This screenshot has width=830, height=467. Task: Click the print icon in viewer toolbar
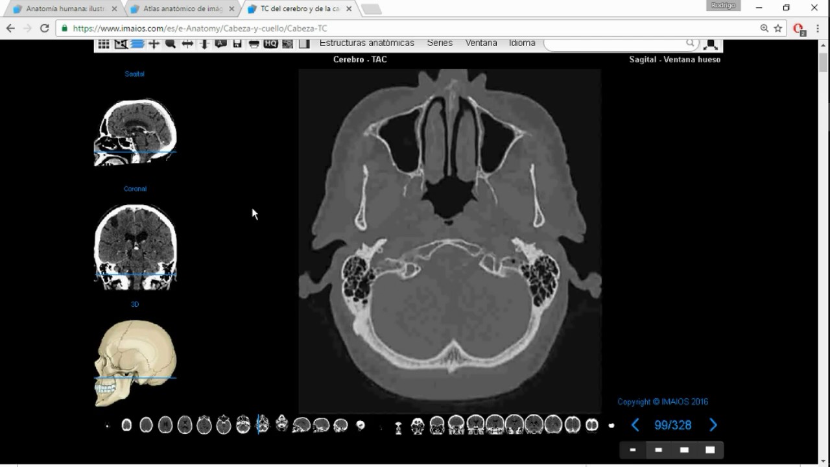pos(254,44)
